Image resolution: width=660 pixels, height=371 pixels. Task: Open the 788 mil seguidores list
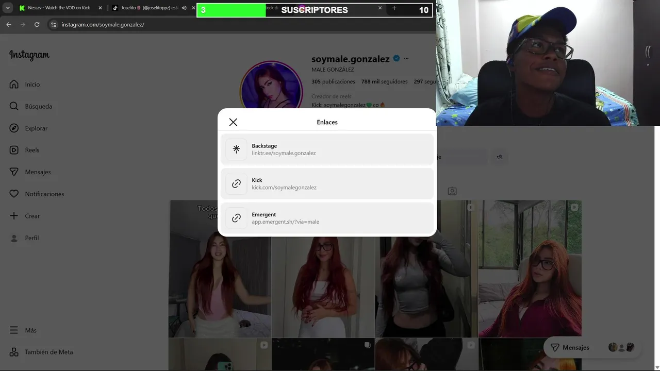384,81
